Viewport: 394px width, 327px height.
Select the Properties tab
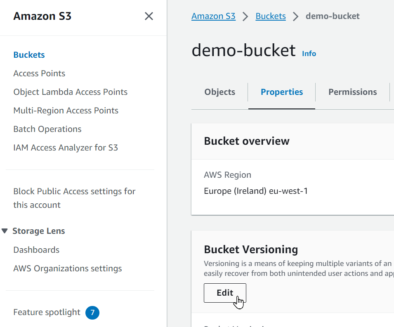[x=282, y=92]
